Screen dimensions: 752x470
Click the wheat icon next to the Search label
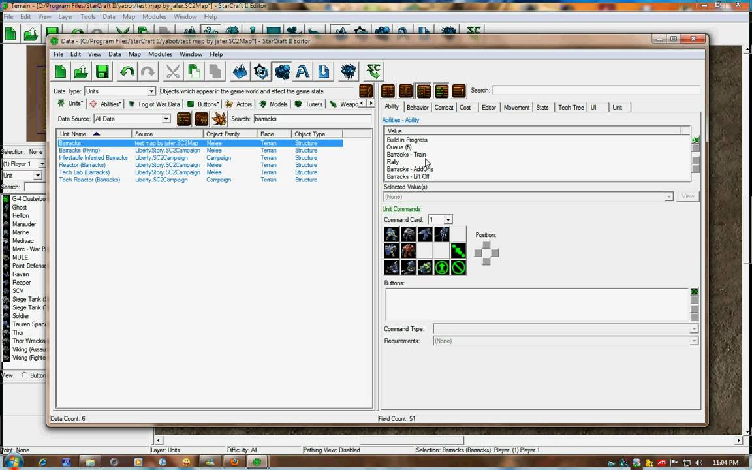tap(219, 119)
